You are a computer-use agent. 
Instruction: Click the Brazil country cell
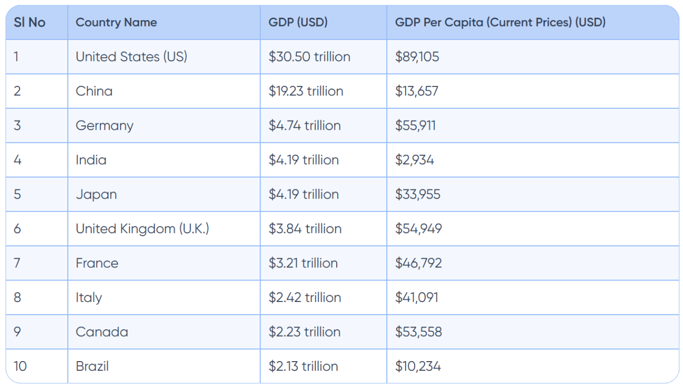pyautogui.click(x=92, y=366)
